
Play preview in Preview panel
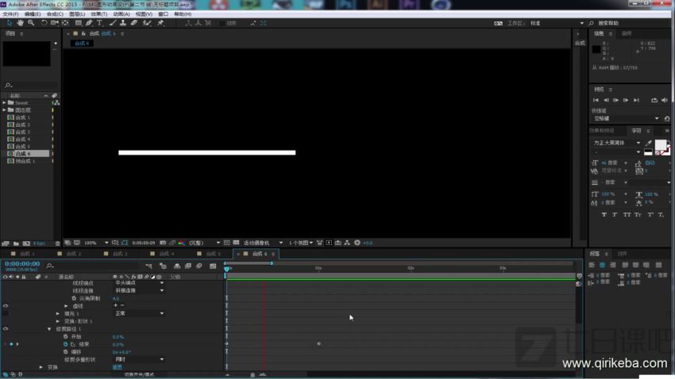pyautogui.click(x=616, y=100)
